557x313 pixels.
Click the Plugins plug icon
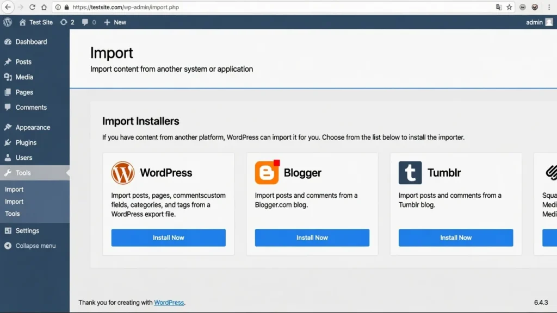tap(8, 143)
